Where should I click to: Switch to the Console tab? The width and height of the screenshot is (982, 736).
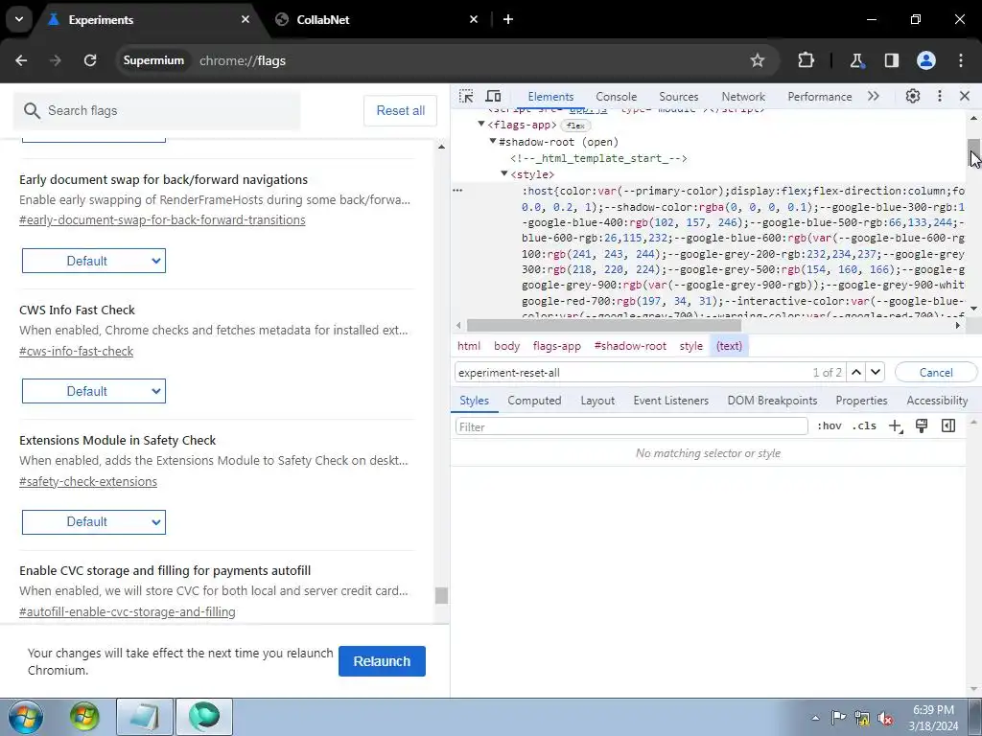point(617,97)
